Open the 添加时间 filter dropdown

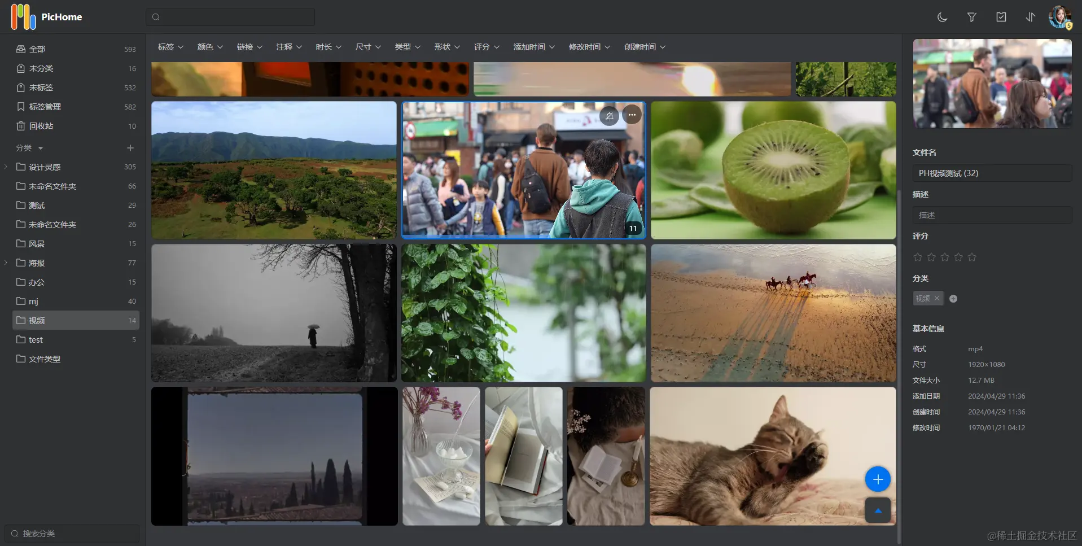pyautogui.click(x=534, y=47)
